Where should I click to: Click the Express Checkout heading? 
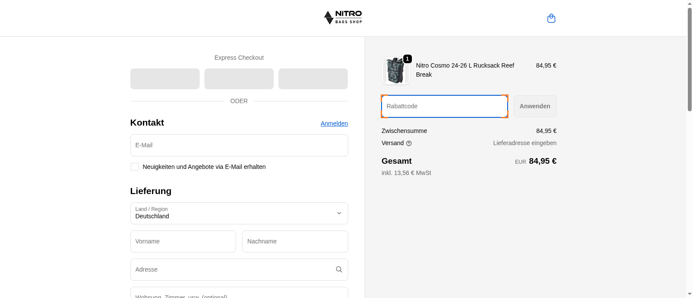[x=239, y=58]
